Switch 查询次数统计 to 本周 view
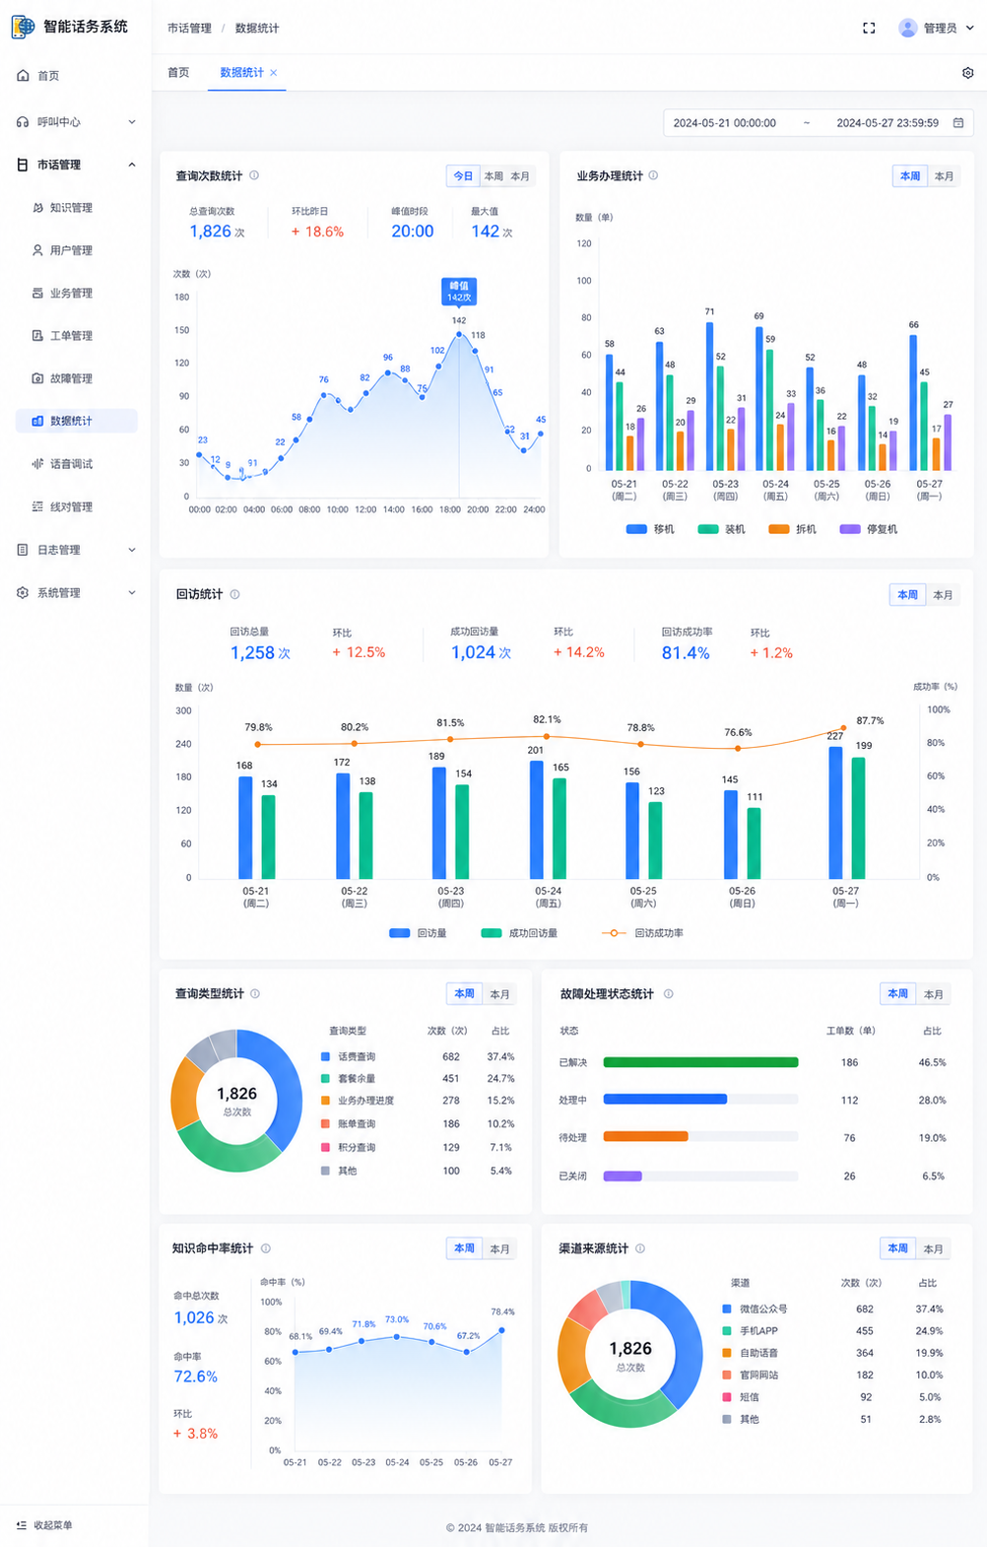The width and height of the screenshot is (987, 1547). click(x=493, y=176)
